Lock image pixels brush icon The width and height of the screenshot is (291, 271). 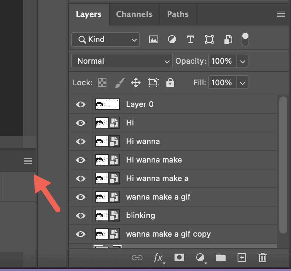tap(120, 83)
